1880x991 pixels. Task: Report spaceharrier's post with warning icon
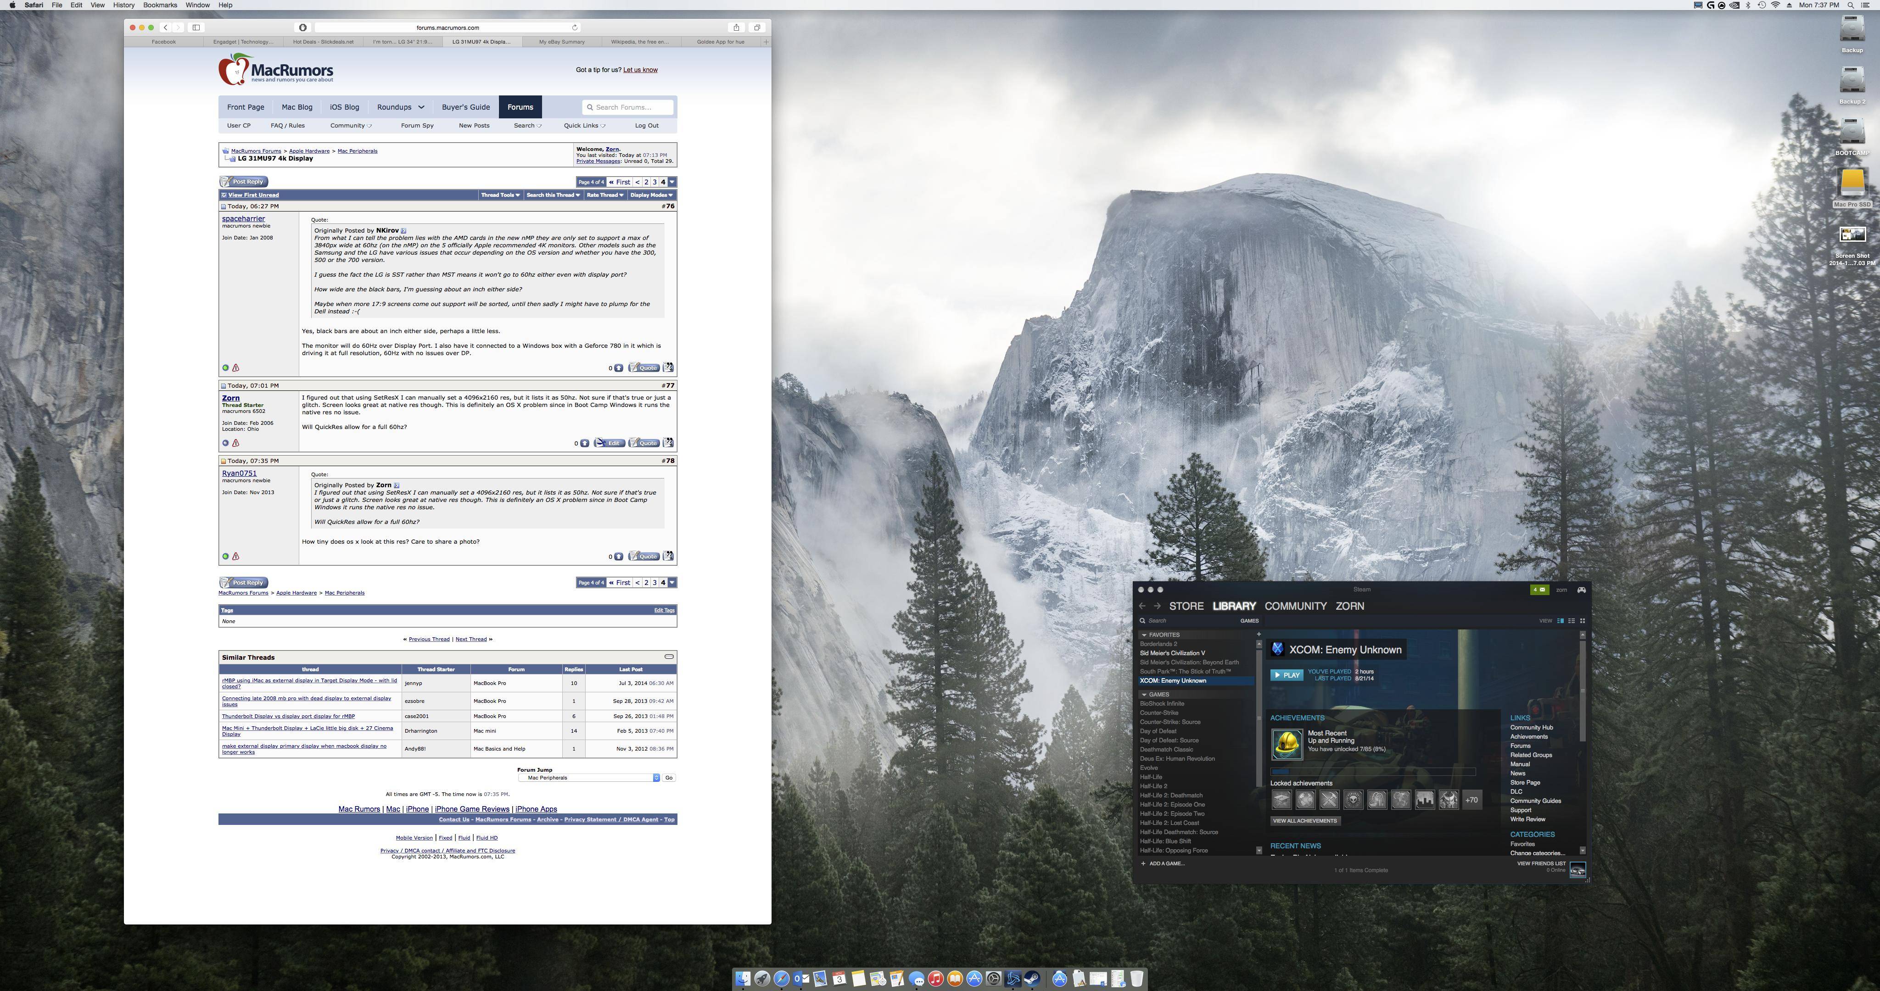point(236,368)
